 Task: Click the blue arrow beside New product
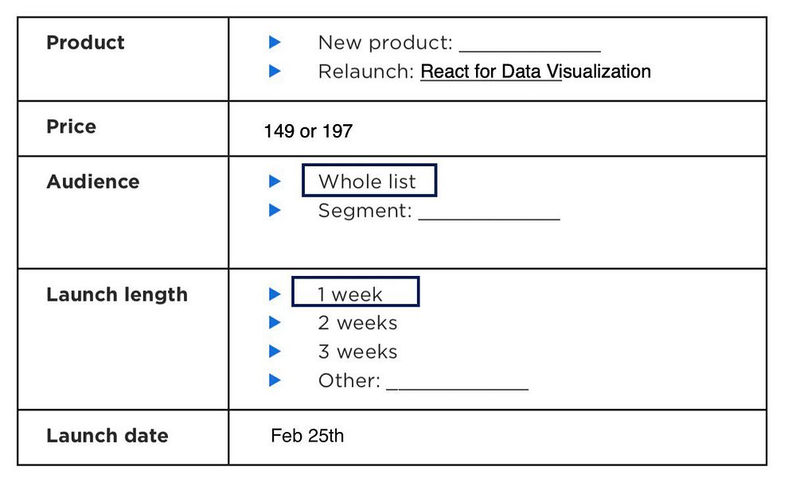[x=275, y=42]
